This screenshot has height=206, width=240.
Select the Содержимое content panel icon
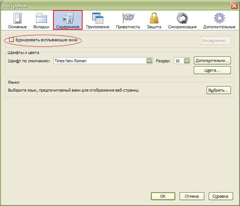coord(68,20)
